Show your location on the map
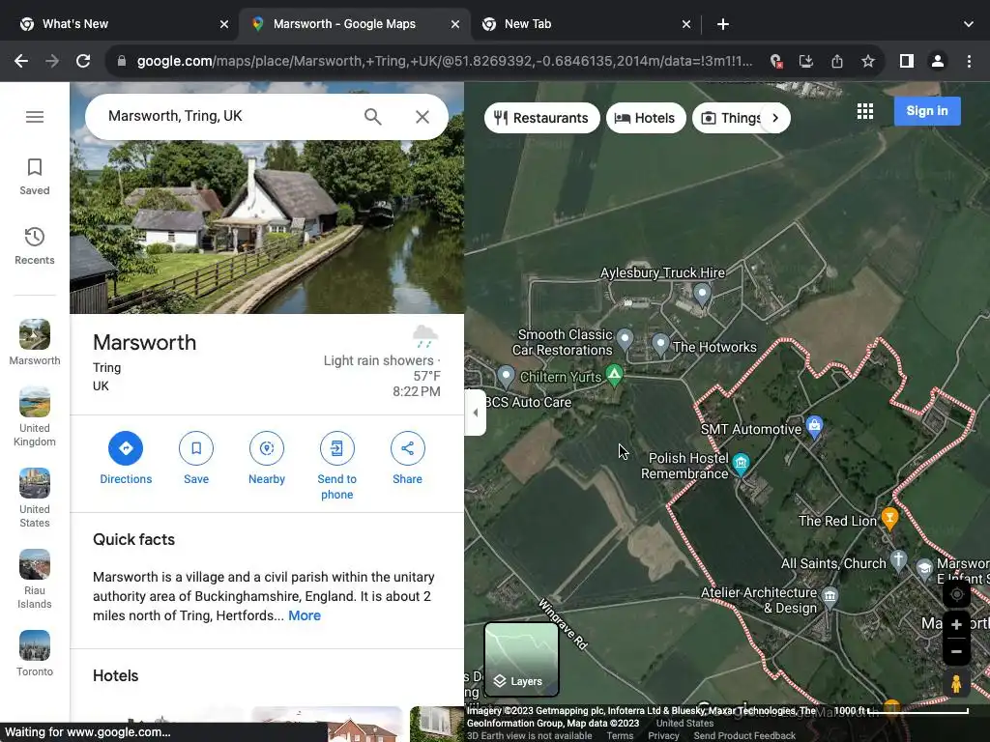The height and width of the screenshot is (742, 990). [x=956, y=594]
